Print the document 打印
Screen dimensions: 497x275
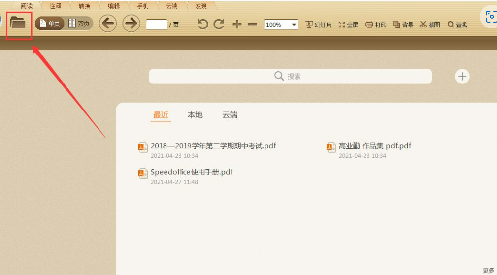click(x=376, y=25)
